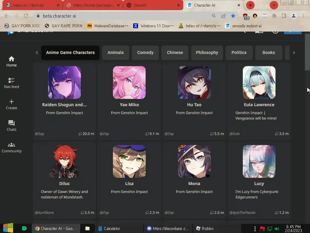Screen dimensions: 310x233
Task: Select Anime Game Characters category tab
Action: point(70,53)
